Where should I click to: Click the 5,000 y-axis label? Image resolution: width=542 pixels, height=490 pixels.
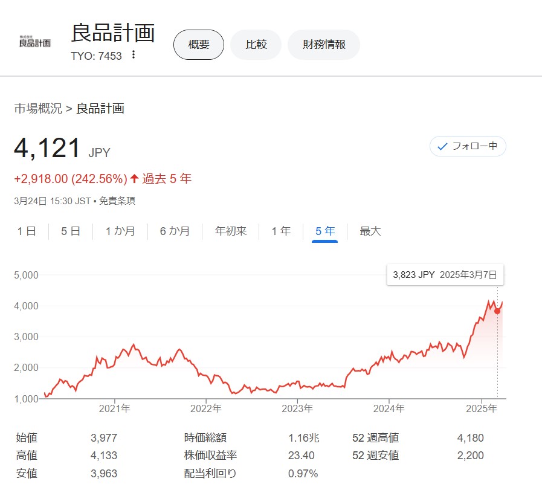pyautogui.click(x=26, y=275)
